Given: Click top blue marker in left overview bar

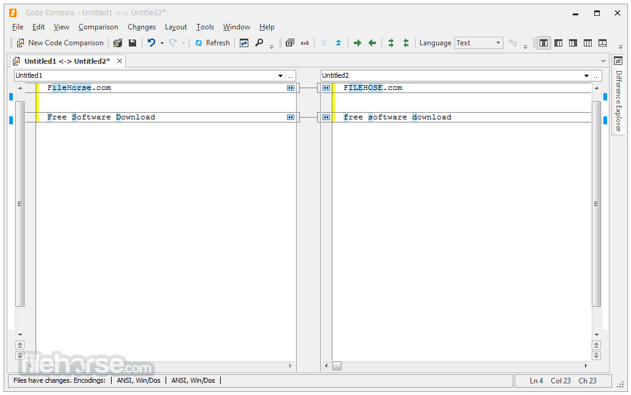Looking at the screenshot, I should pos(11,97).
